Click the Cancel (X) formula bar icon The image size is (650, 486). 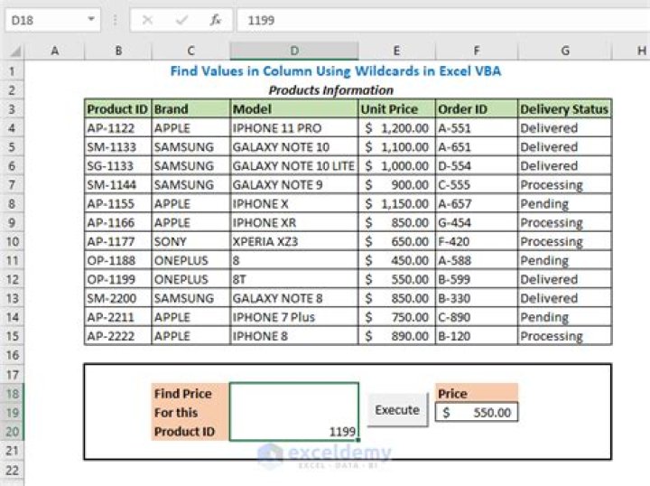pos(147,20)
